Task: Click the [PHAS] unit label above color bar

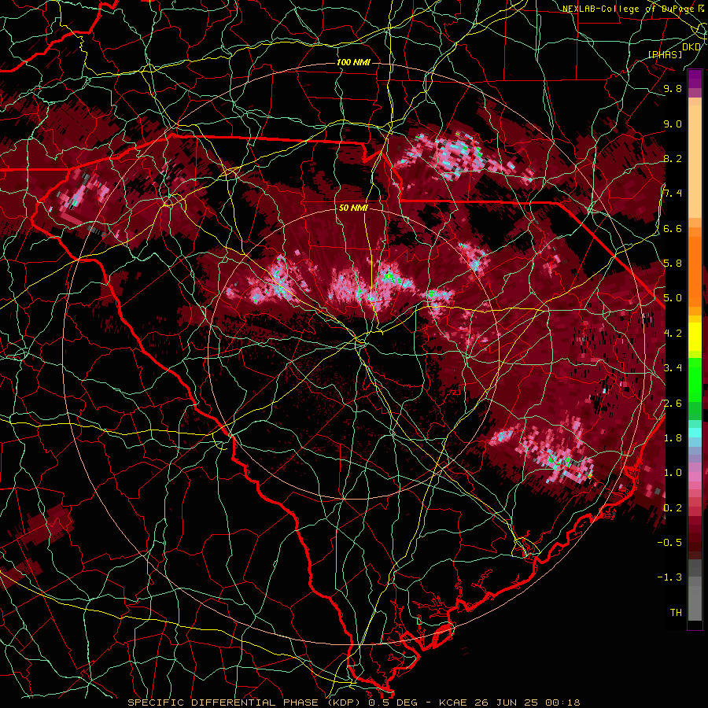Action: 665,54
